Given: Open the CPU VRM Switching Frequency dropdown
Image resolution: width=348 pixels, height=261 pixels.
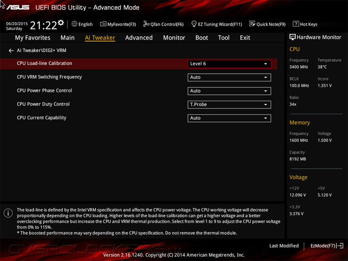Looking at the screenshot, I should pos(229,77).
